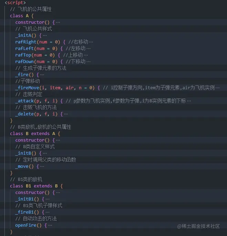Expand folded _delete(p, f, i) body
Image resolution: width=227 pixels, height=236 pixels.
pyautogui.click(x=66, y=114)
